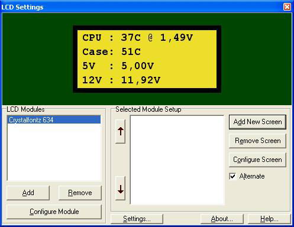Add New Screen to the module
This screenshot has width=294, height=227.
tap(257, 122)
